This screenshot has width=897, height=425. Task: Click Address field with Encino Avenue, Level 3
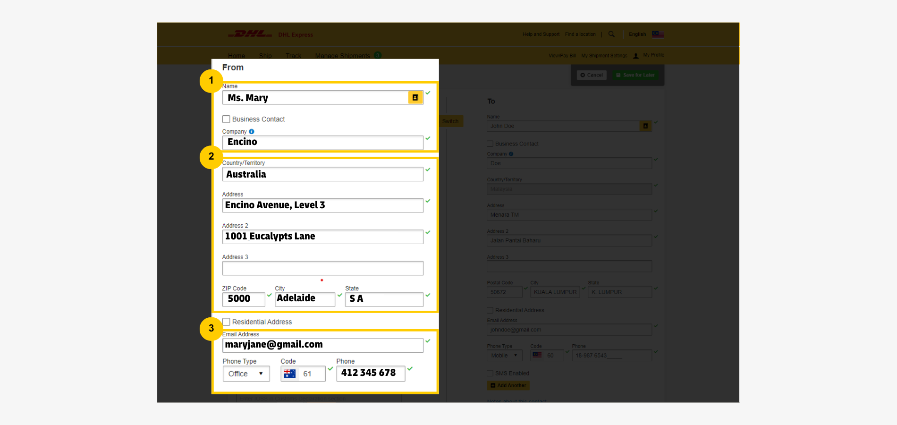click(x=323, y=205)
